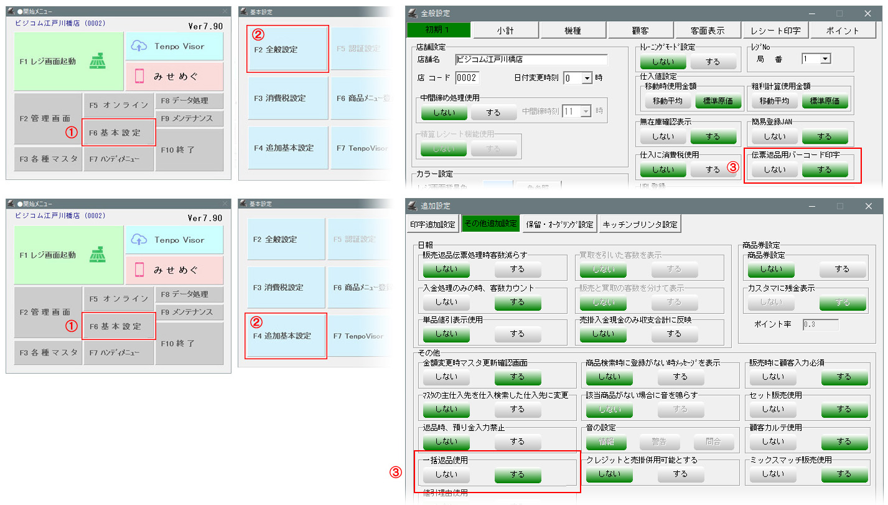Open the キッチンプリンタ設定 tab
Viewport: 888px width, 505px height.
click(639, 224)
